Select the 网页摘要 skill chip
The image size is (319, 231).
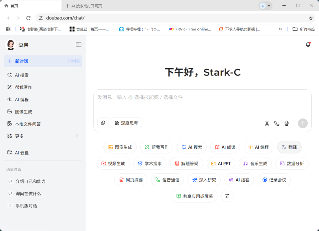[x=131, y=180]
